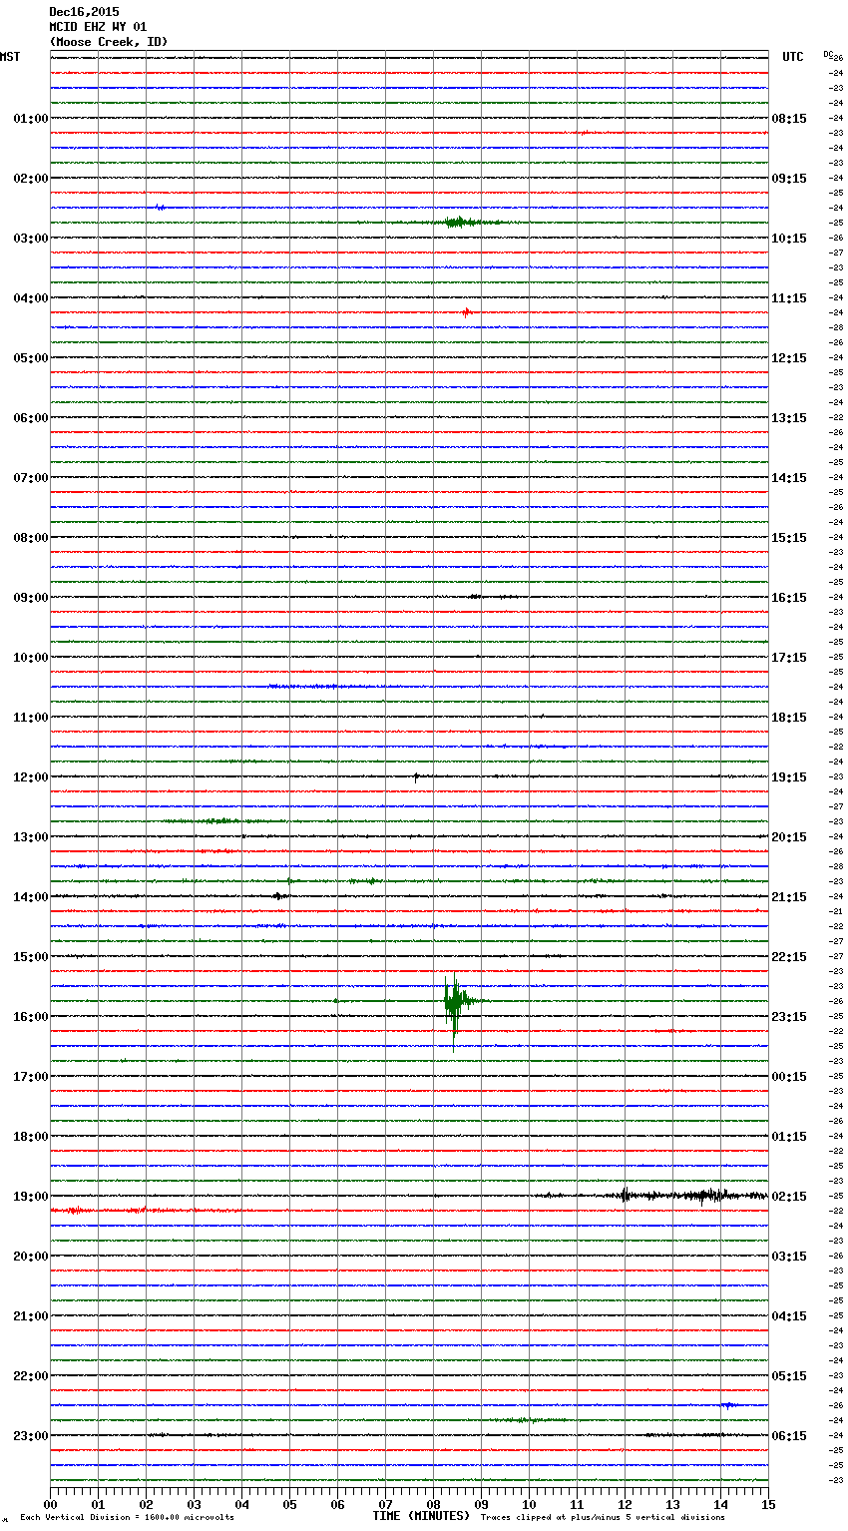The width and height of the screenshot is (848, 1531).
Task: Click the UTC label '00:15'
Action: tap(789, 1077)
